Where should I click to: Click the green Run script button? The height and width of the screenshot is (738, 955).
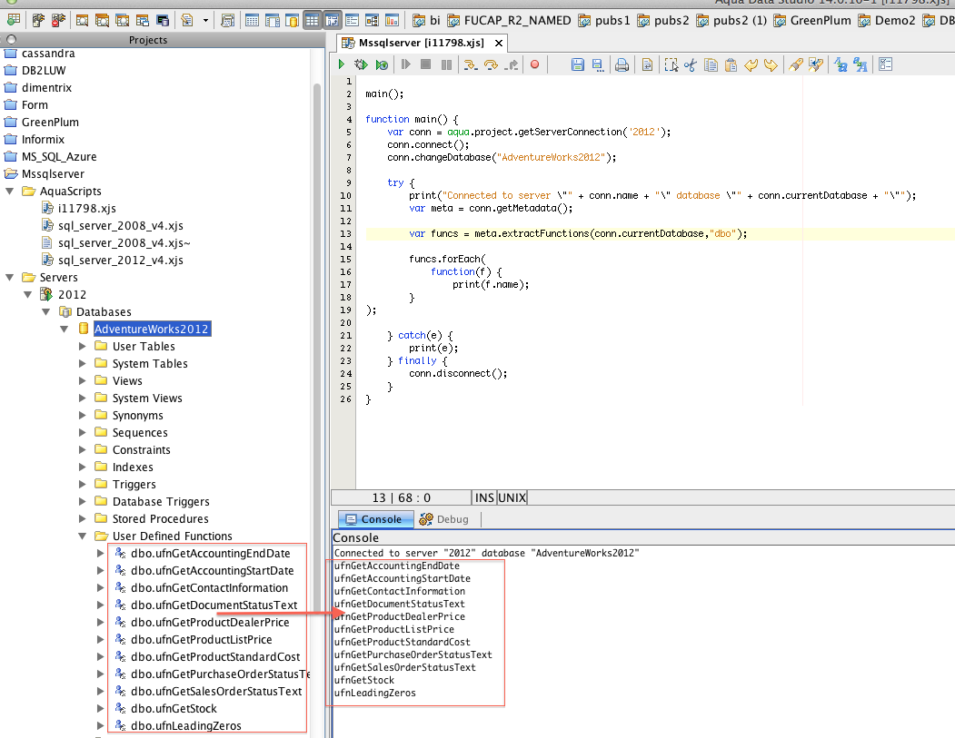(x=342, y=64)
